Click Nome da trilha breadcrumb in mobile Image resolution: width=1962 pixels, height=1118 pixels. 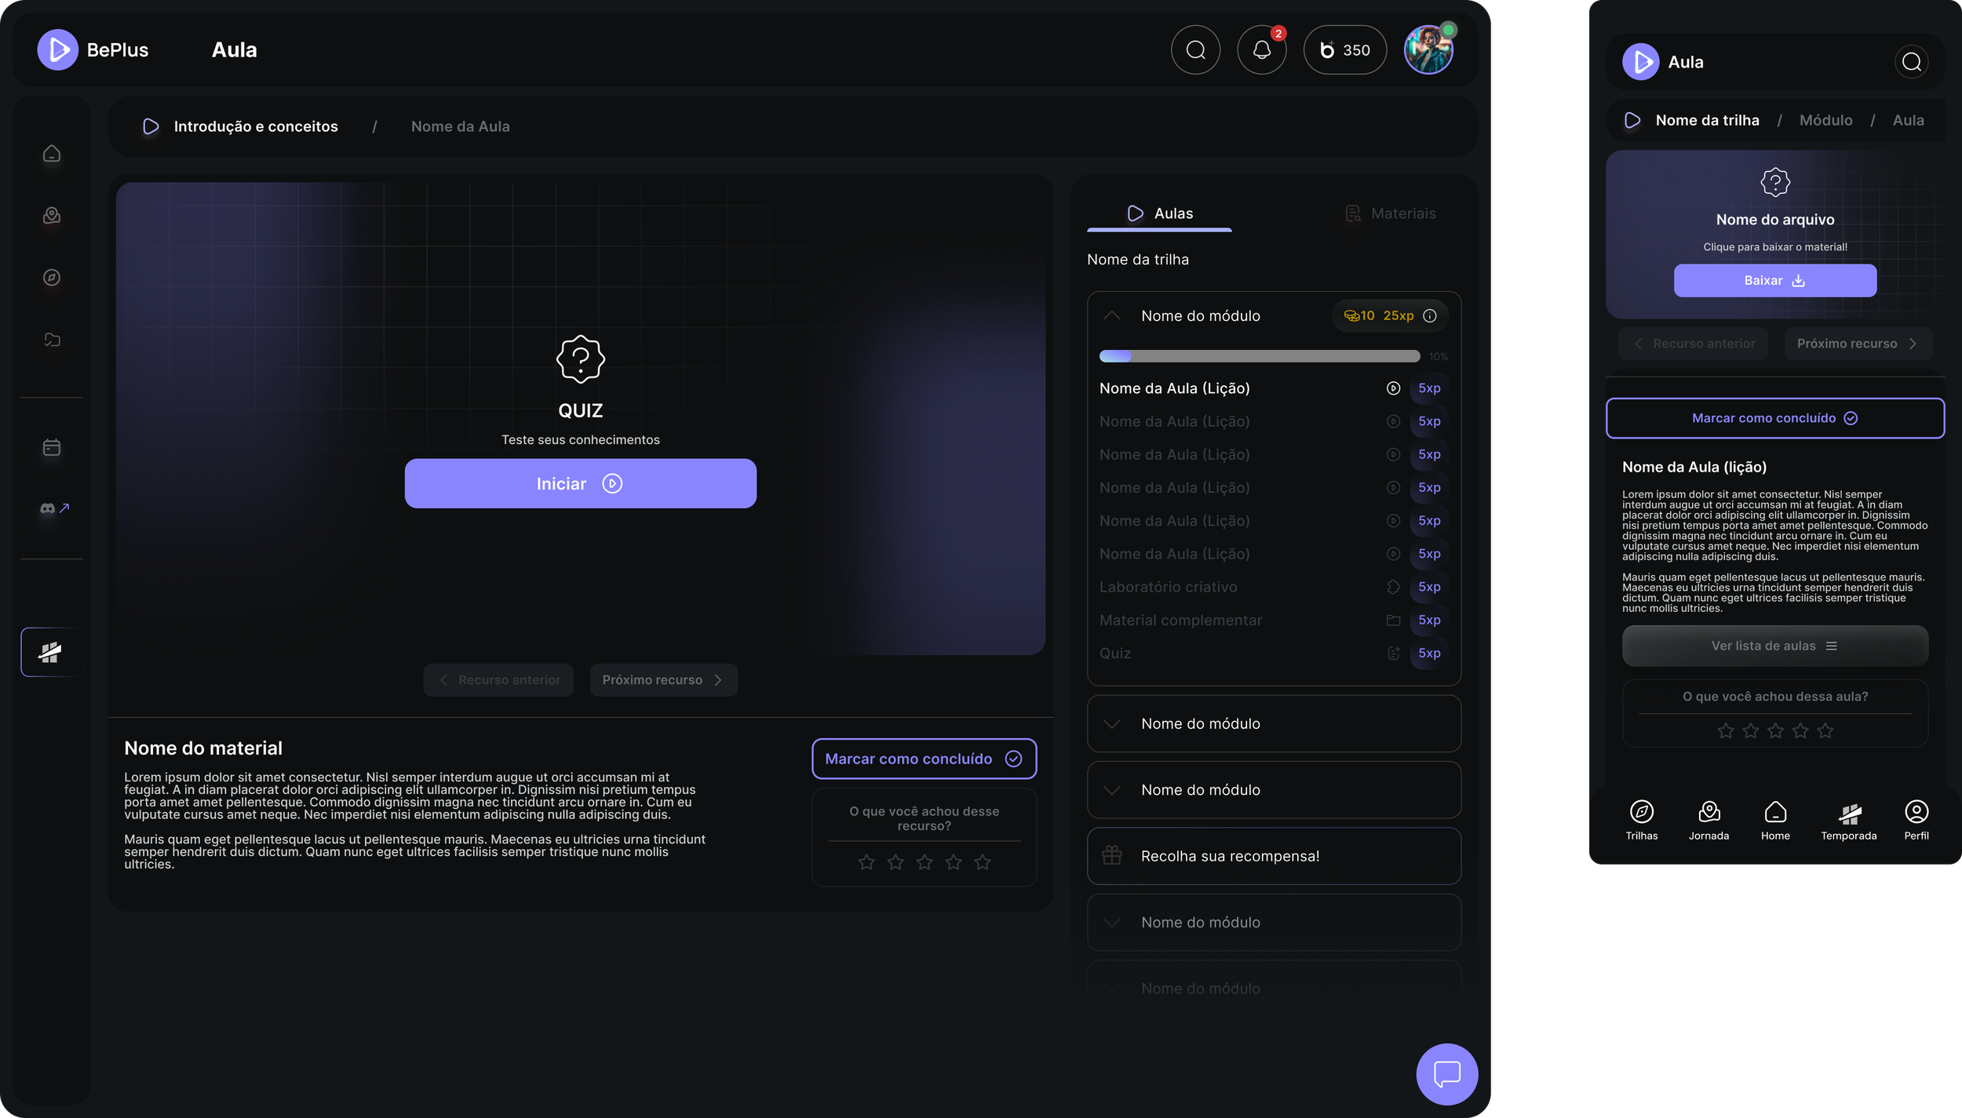point(1707,120)
